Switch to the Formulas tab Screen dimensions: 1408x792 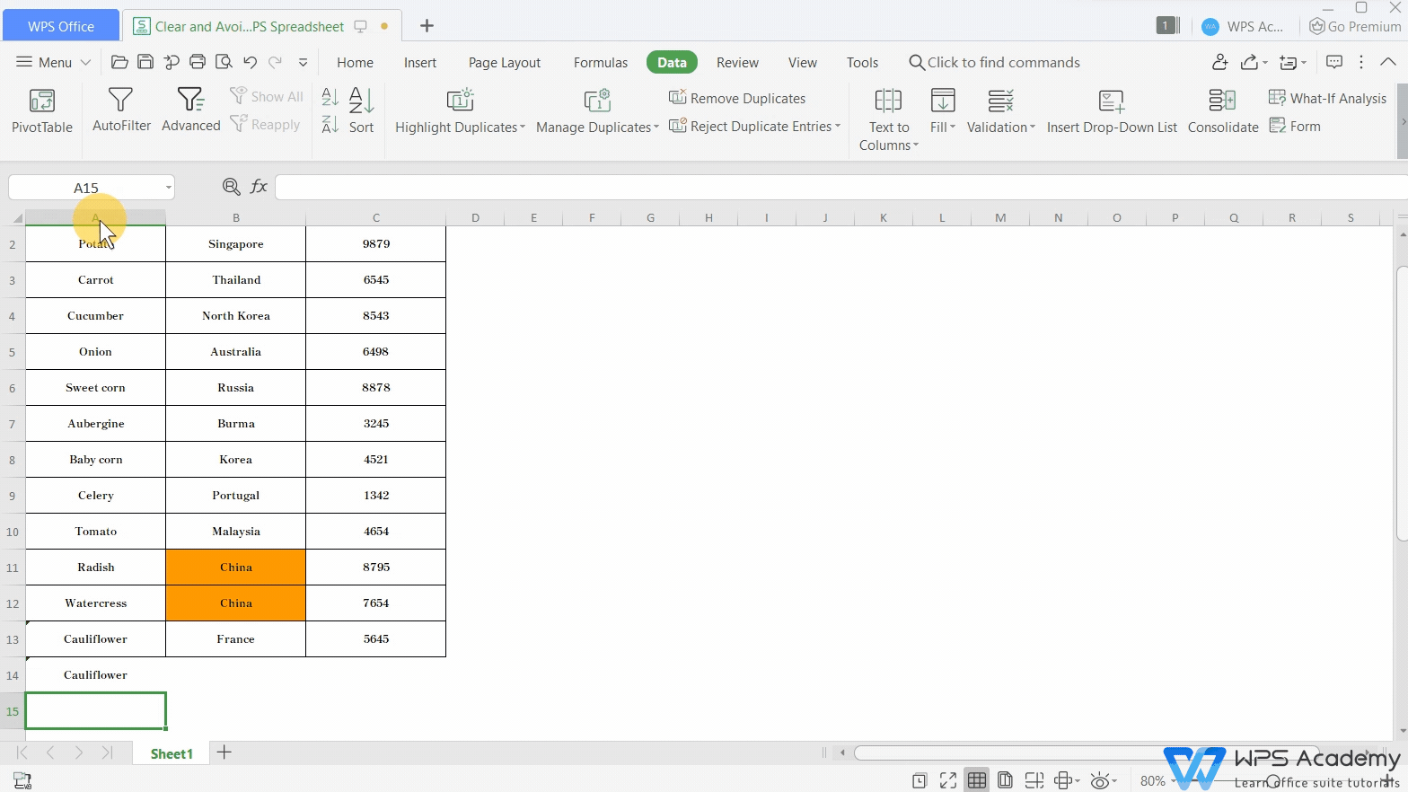tap(600, 63)
